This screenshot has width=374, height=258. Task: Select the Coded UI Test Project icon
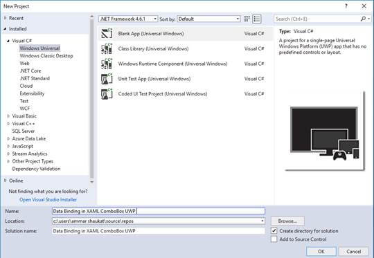click(107, 94)
